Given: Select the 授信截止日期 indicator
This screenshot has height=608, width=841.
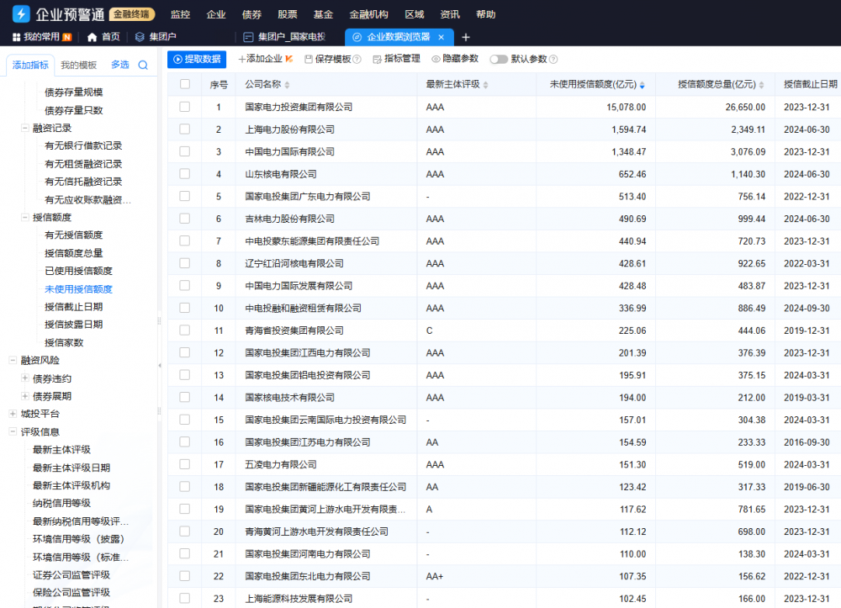Looking at the screenshot, I should 73,307.
